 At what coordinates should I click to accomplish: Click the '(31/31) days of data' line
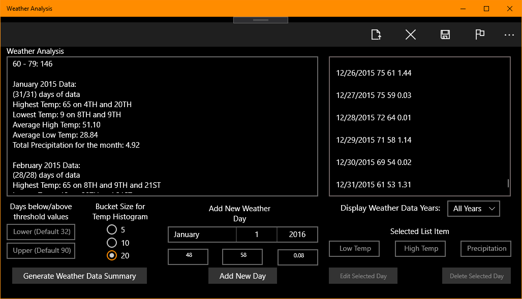click(46, 94)
